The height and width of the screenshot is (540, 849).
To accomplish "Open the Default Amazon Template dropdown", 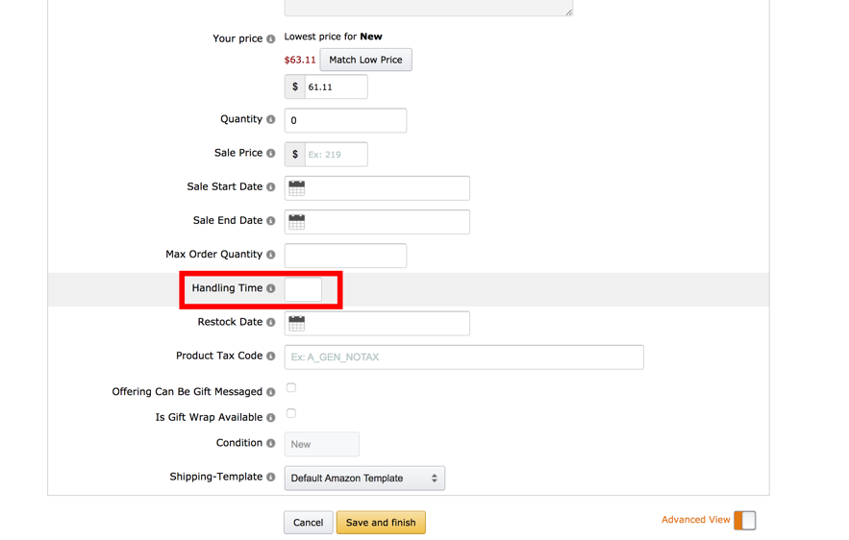I will (364, 479).
